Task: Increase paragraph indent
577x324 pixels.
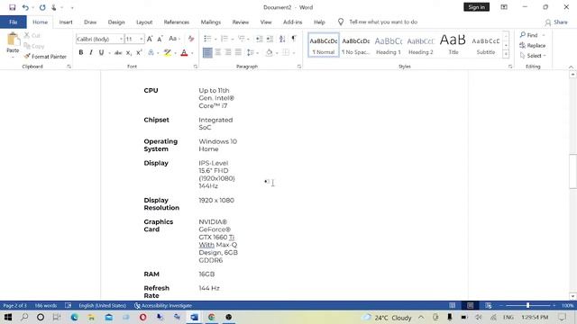Action: (270, 39)
